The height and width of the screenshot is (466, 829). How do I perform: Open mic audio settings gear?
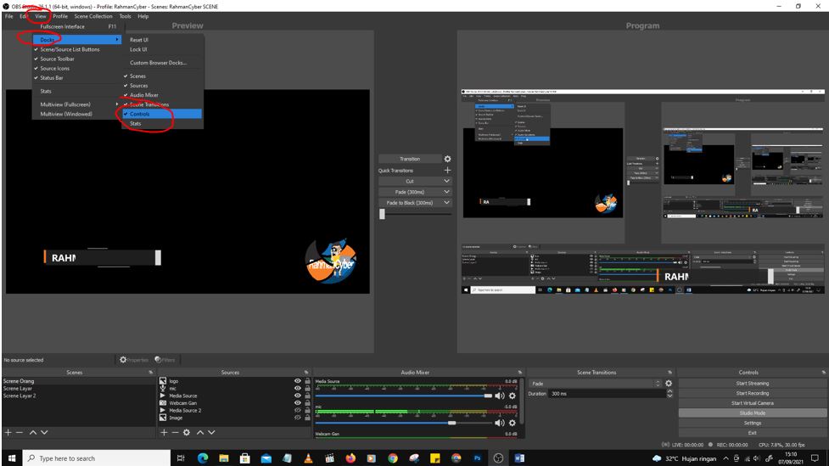(513, 423)
